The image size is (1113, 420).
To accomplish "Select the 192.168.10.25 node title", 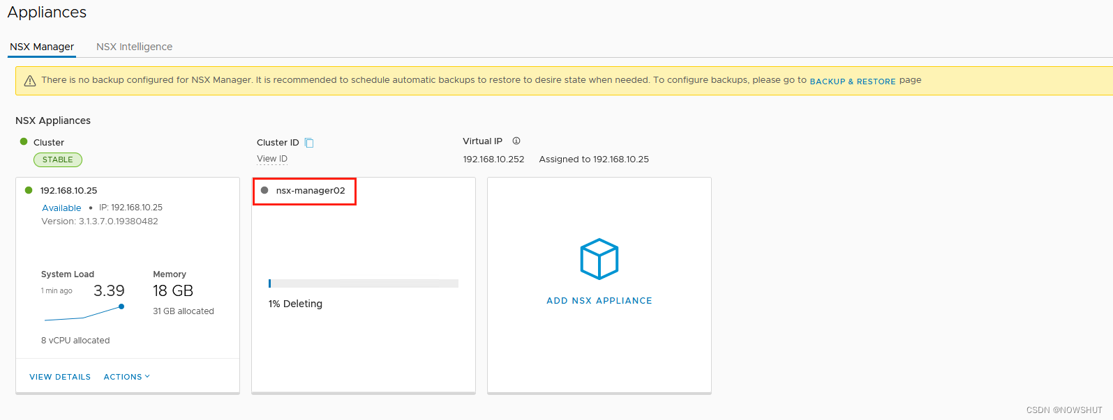I will click(x=68, y=190).
